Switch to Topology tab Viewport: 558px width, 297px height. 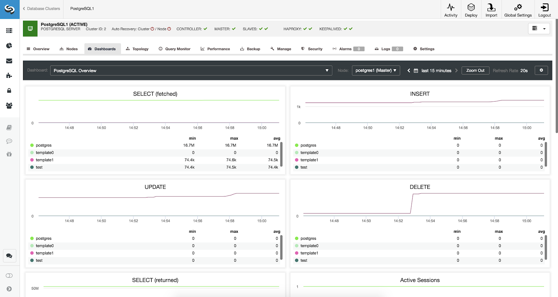137,49
